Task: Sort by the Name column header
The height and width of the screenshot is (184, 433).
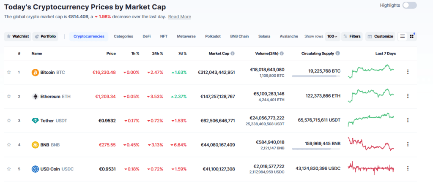Action: pyautogui.click(x=37, y=54)
